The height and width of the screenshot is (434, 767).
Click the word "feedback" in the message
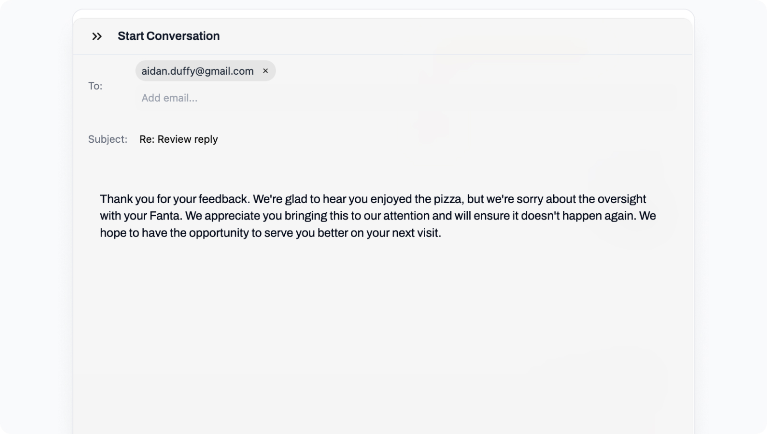tap(223, 199)
